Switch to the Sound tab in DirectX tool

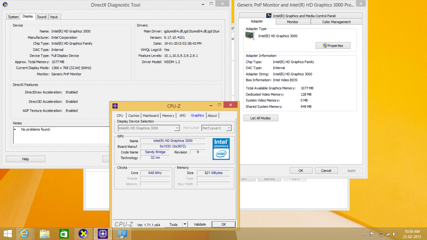coord(42,17)
